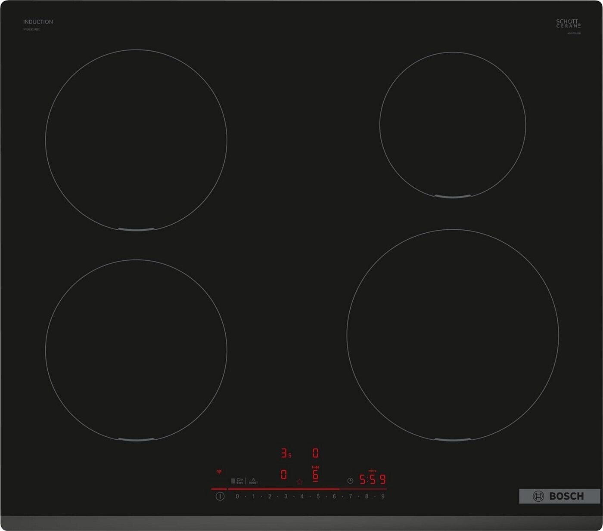603x531 pixels.
Task: Click the Schott Ceran logo
Action: (x=568, y=24)
